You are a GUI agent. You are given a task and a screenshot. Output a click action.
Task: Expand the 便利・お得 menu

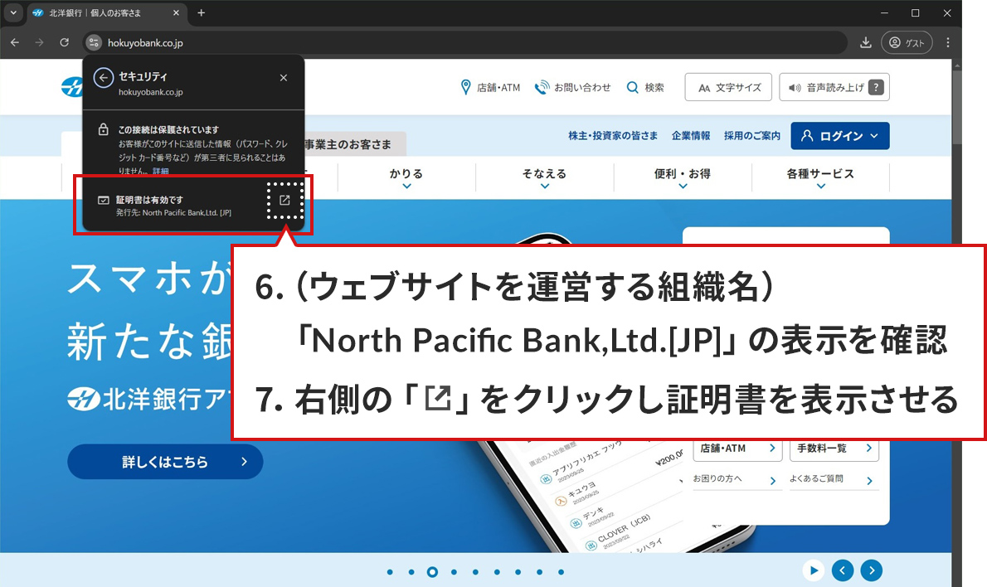(x=683, y=177)
